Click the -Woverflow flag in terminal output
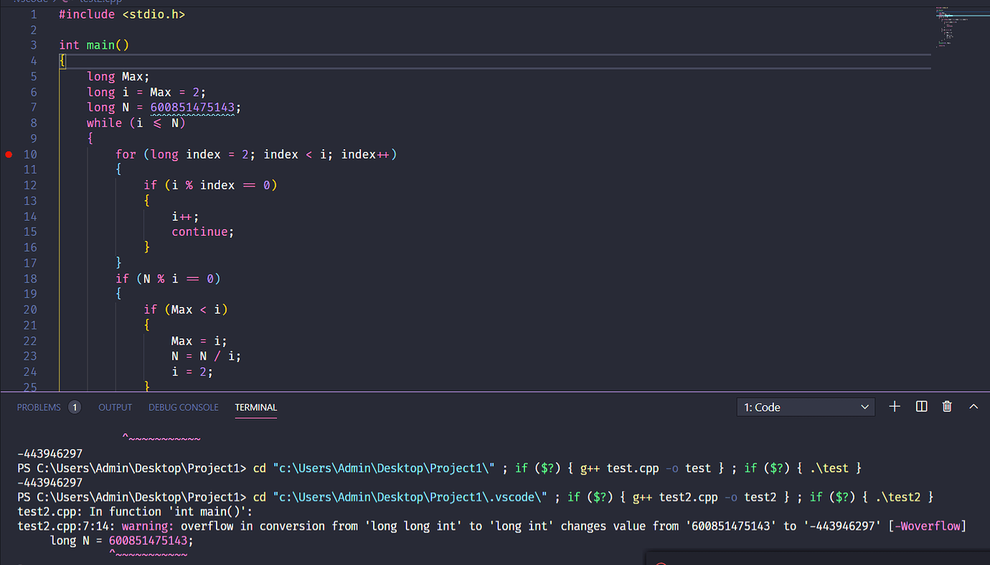Screen dimensions: 990x565 click(x=927, y=526)
